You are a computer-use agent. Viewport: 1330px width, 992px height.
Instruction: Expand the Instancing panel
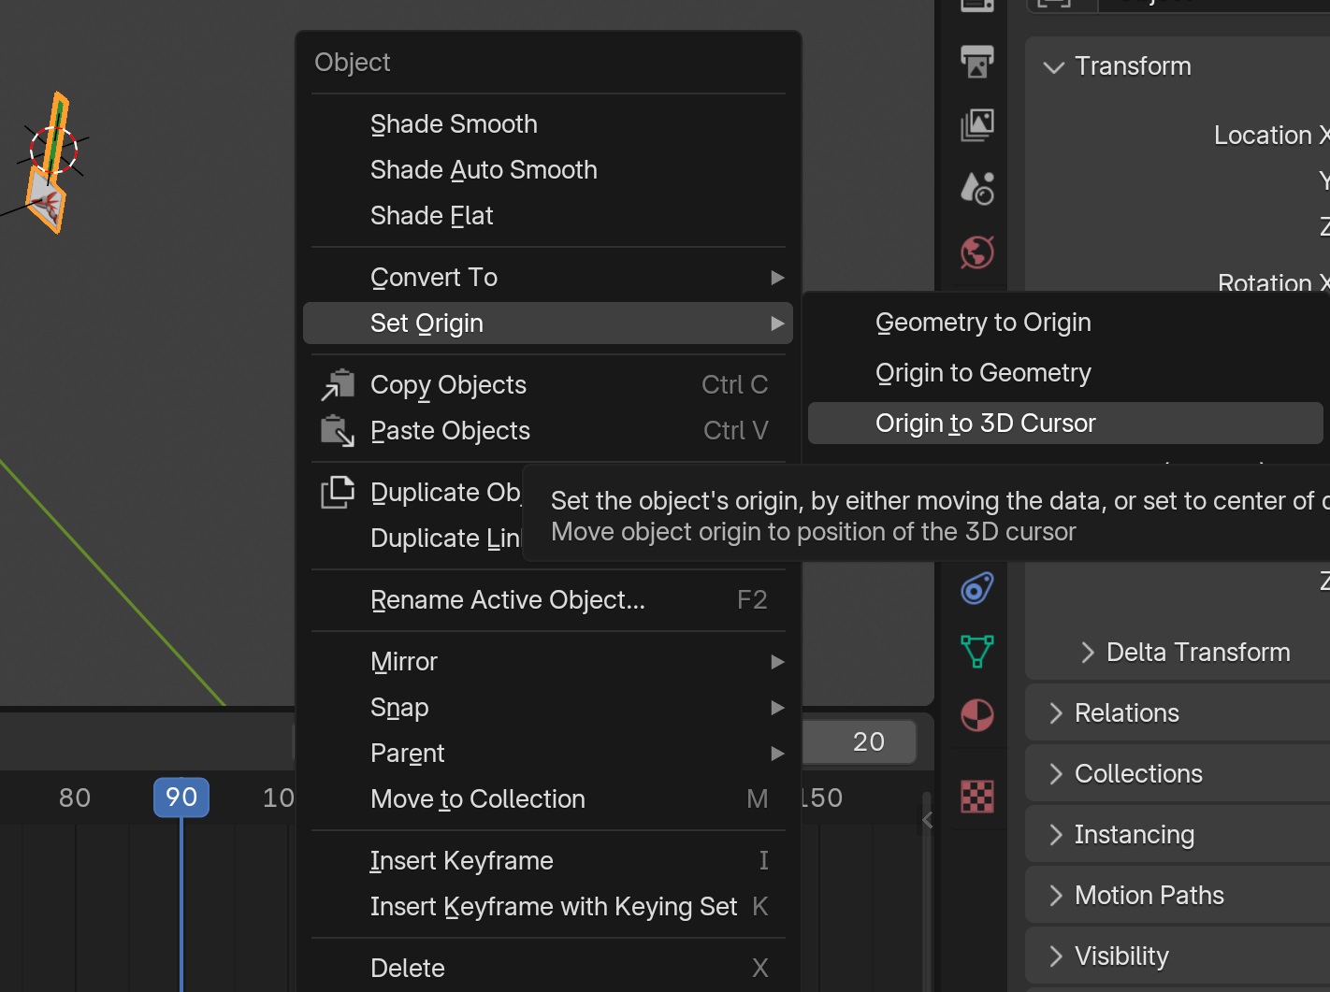(1056, 834)
